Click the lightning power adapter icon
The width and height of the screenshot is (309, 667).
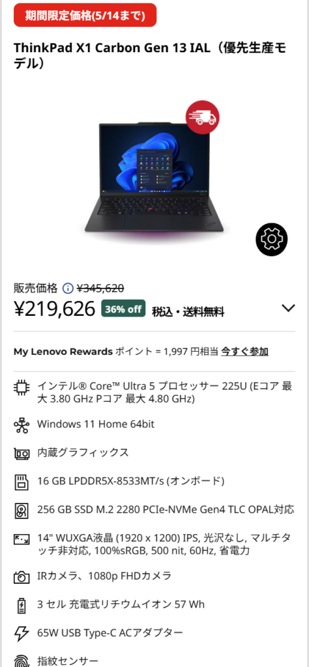coord(22,633)
